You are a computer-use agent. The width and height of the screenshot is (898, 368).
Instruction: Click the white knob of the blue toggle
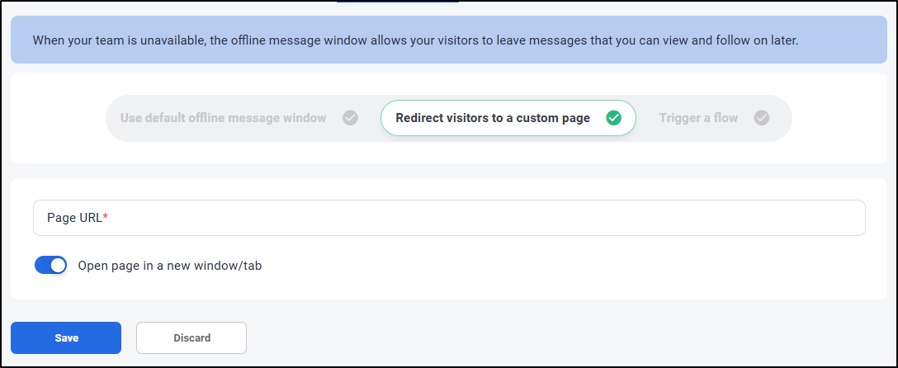(x=58, y=266)
